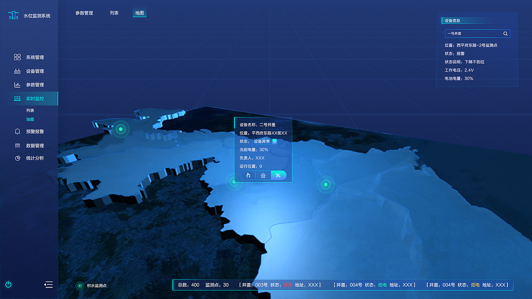Click the 预警报警 bell icon

pyautogui.click(x=17, y=131)
